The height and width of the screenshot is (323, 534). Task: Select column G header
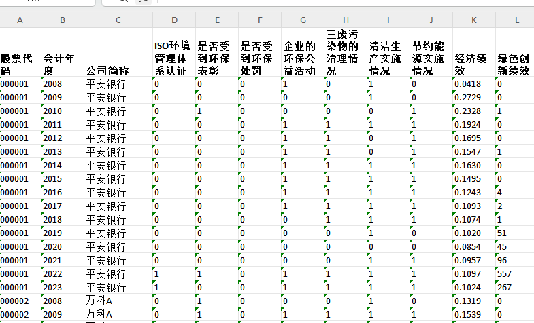coord(303,20)
